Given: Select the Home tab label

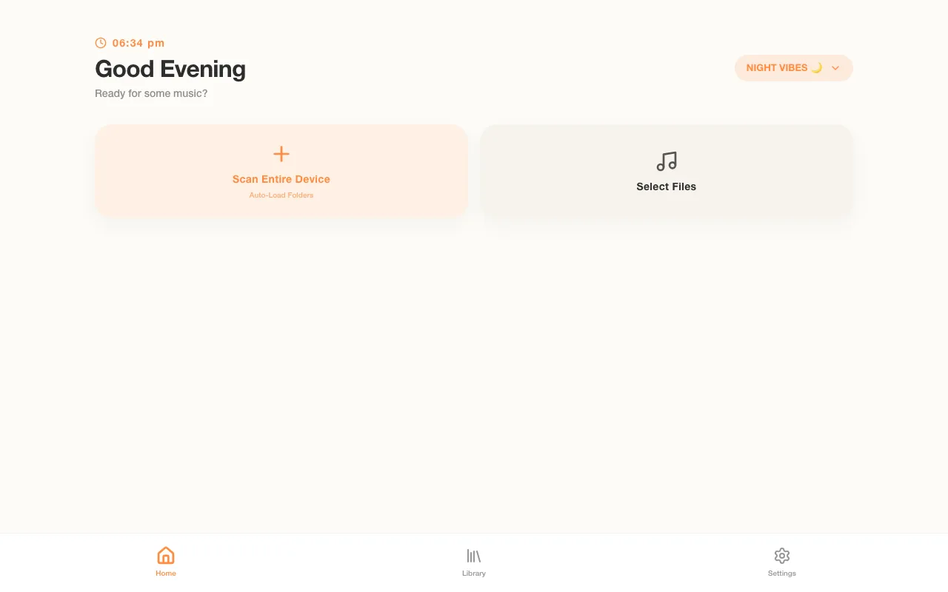Looking at the screenshot, I should (166, 573).
